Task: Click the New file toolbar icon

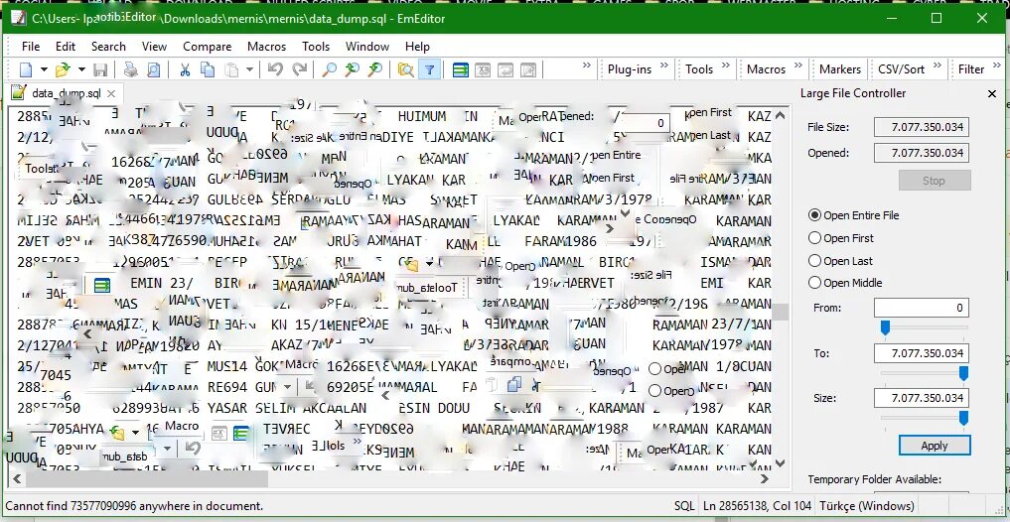Action: pos(26,69)
